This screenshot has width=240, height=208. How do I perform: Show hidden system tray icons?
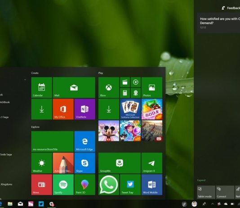point(212,204)
